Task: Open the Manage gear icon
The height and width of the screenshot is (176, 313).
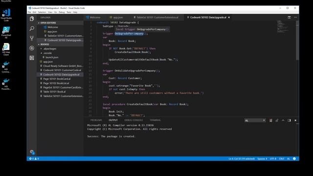Action: pos(32,152)
